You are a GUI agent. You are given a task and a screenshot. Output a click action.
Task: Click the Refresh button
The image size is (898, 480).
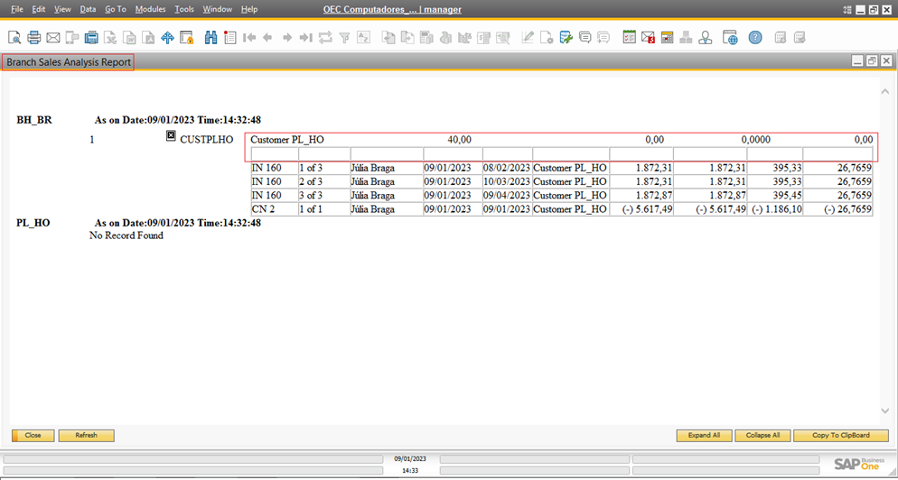point(86,435)
